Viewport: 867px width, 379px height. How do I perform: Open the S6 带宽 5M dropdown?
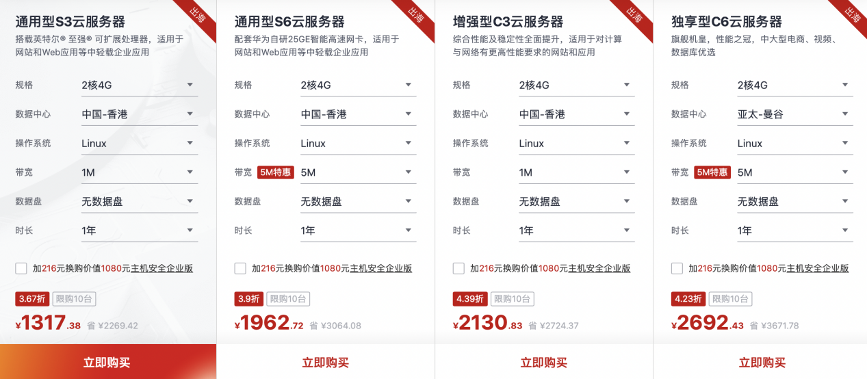pyautogui.click(x=358, y=172)
